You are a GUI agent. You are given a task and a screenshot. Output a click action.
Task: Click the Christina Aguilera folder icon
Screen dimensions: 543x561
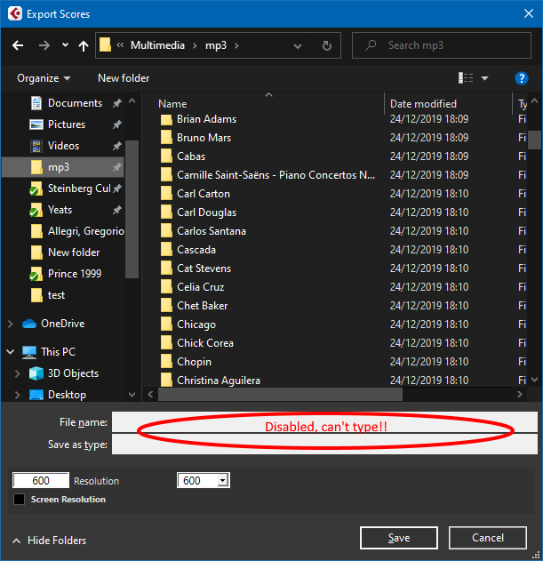pyautogui.click(x=166, y=380)
